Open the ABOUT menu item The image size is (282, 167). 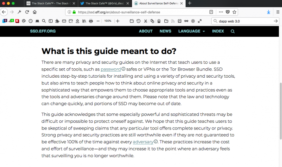[146, 31]
